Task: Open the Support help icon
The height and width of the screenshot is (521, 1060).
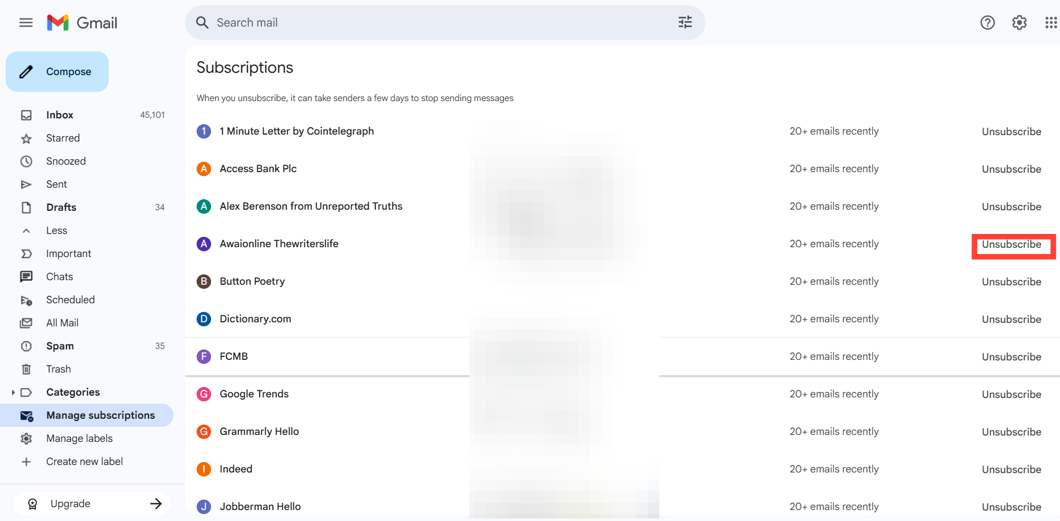Action: point(988,23)
